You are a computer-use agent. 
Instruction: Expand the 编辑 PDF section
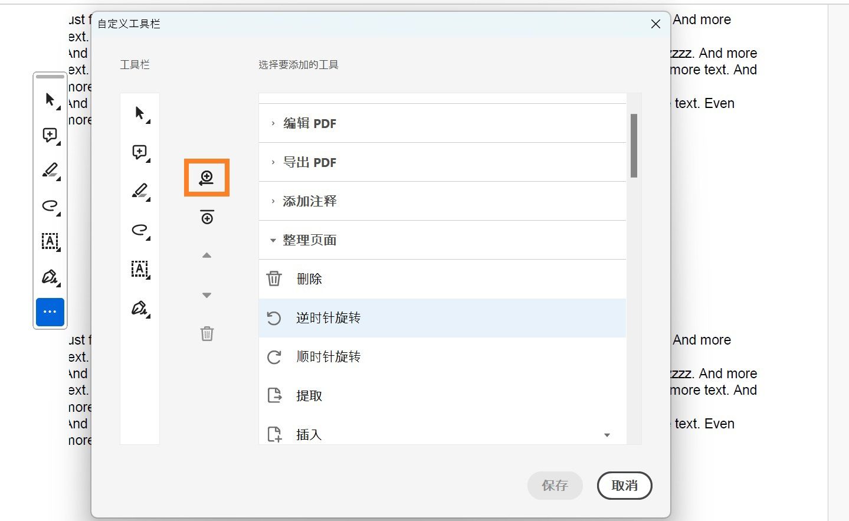pos(309,123)
